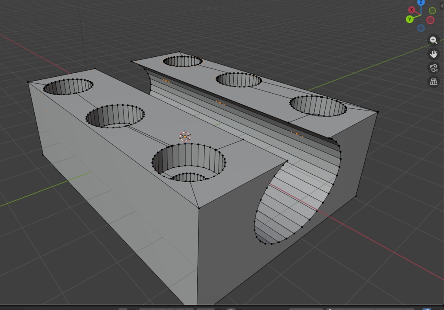
Task: Click the hollow green negative Y gizmo circle
Action: click(x=432, y=11)
